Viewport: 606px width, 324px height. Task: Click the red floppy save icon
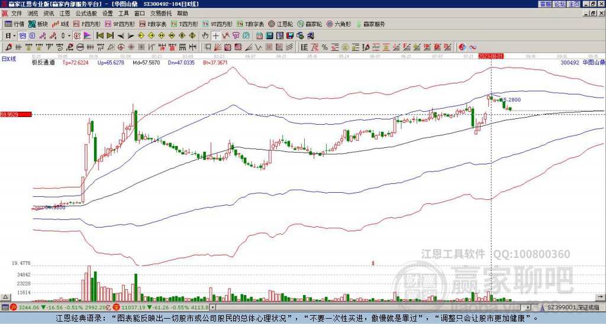[290, 36]
